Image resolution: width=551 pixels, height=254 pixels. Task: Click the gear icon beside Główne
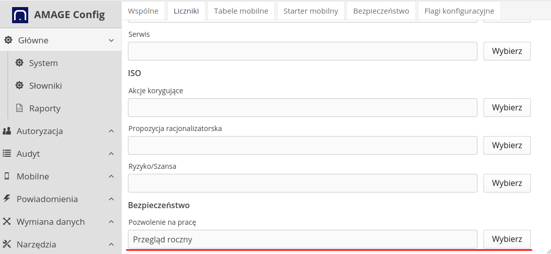click(x=8, y=40)
